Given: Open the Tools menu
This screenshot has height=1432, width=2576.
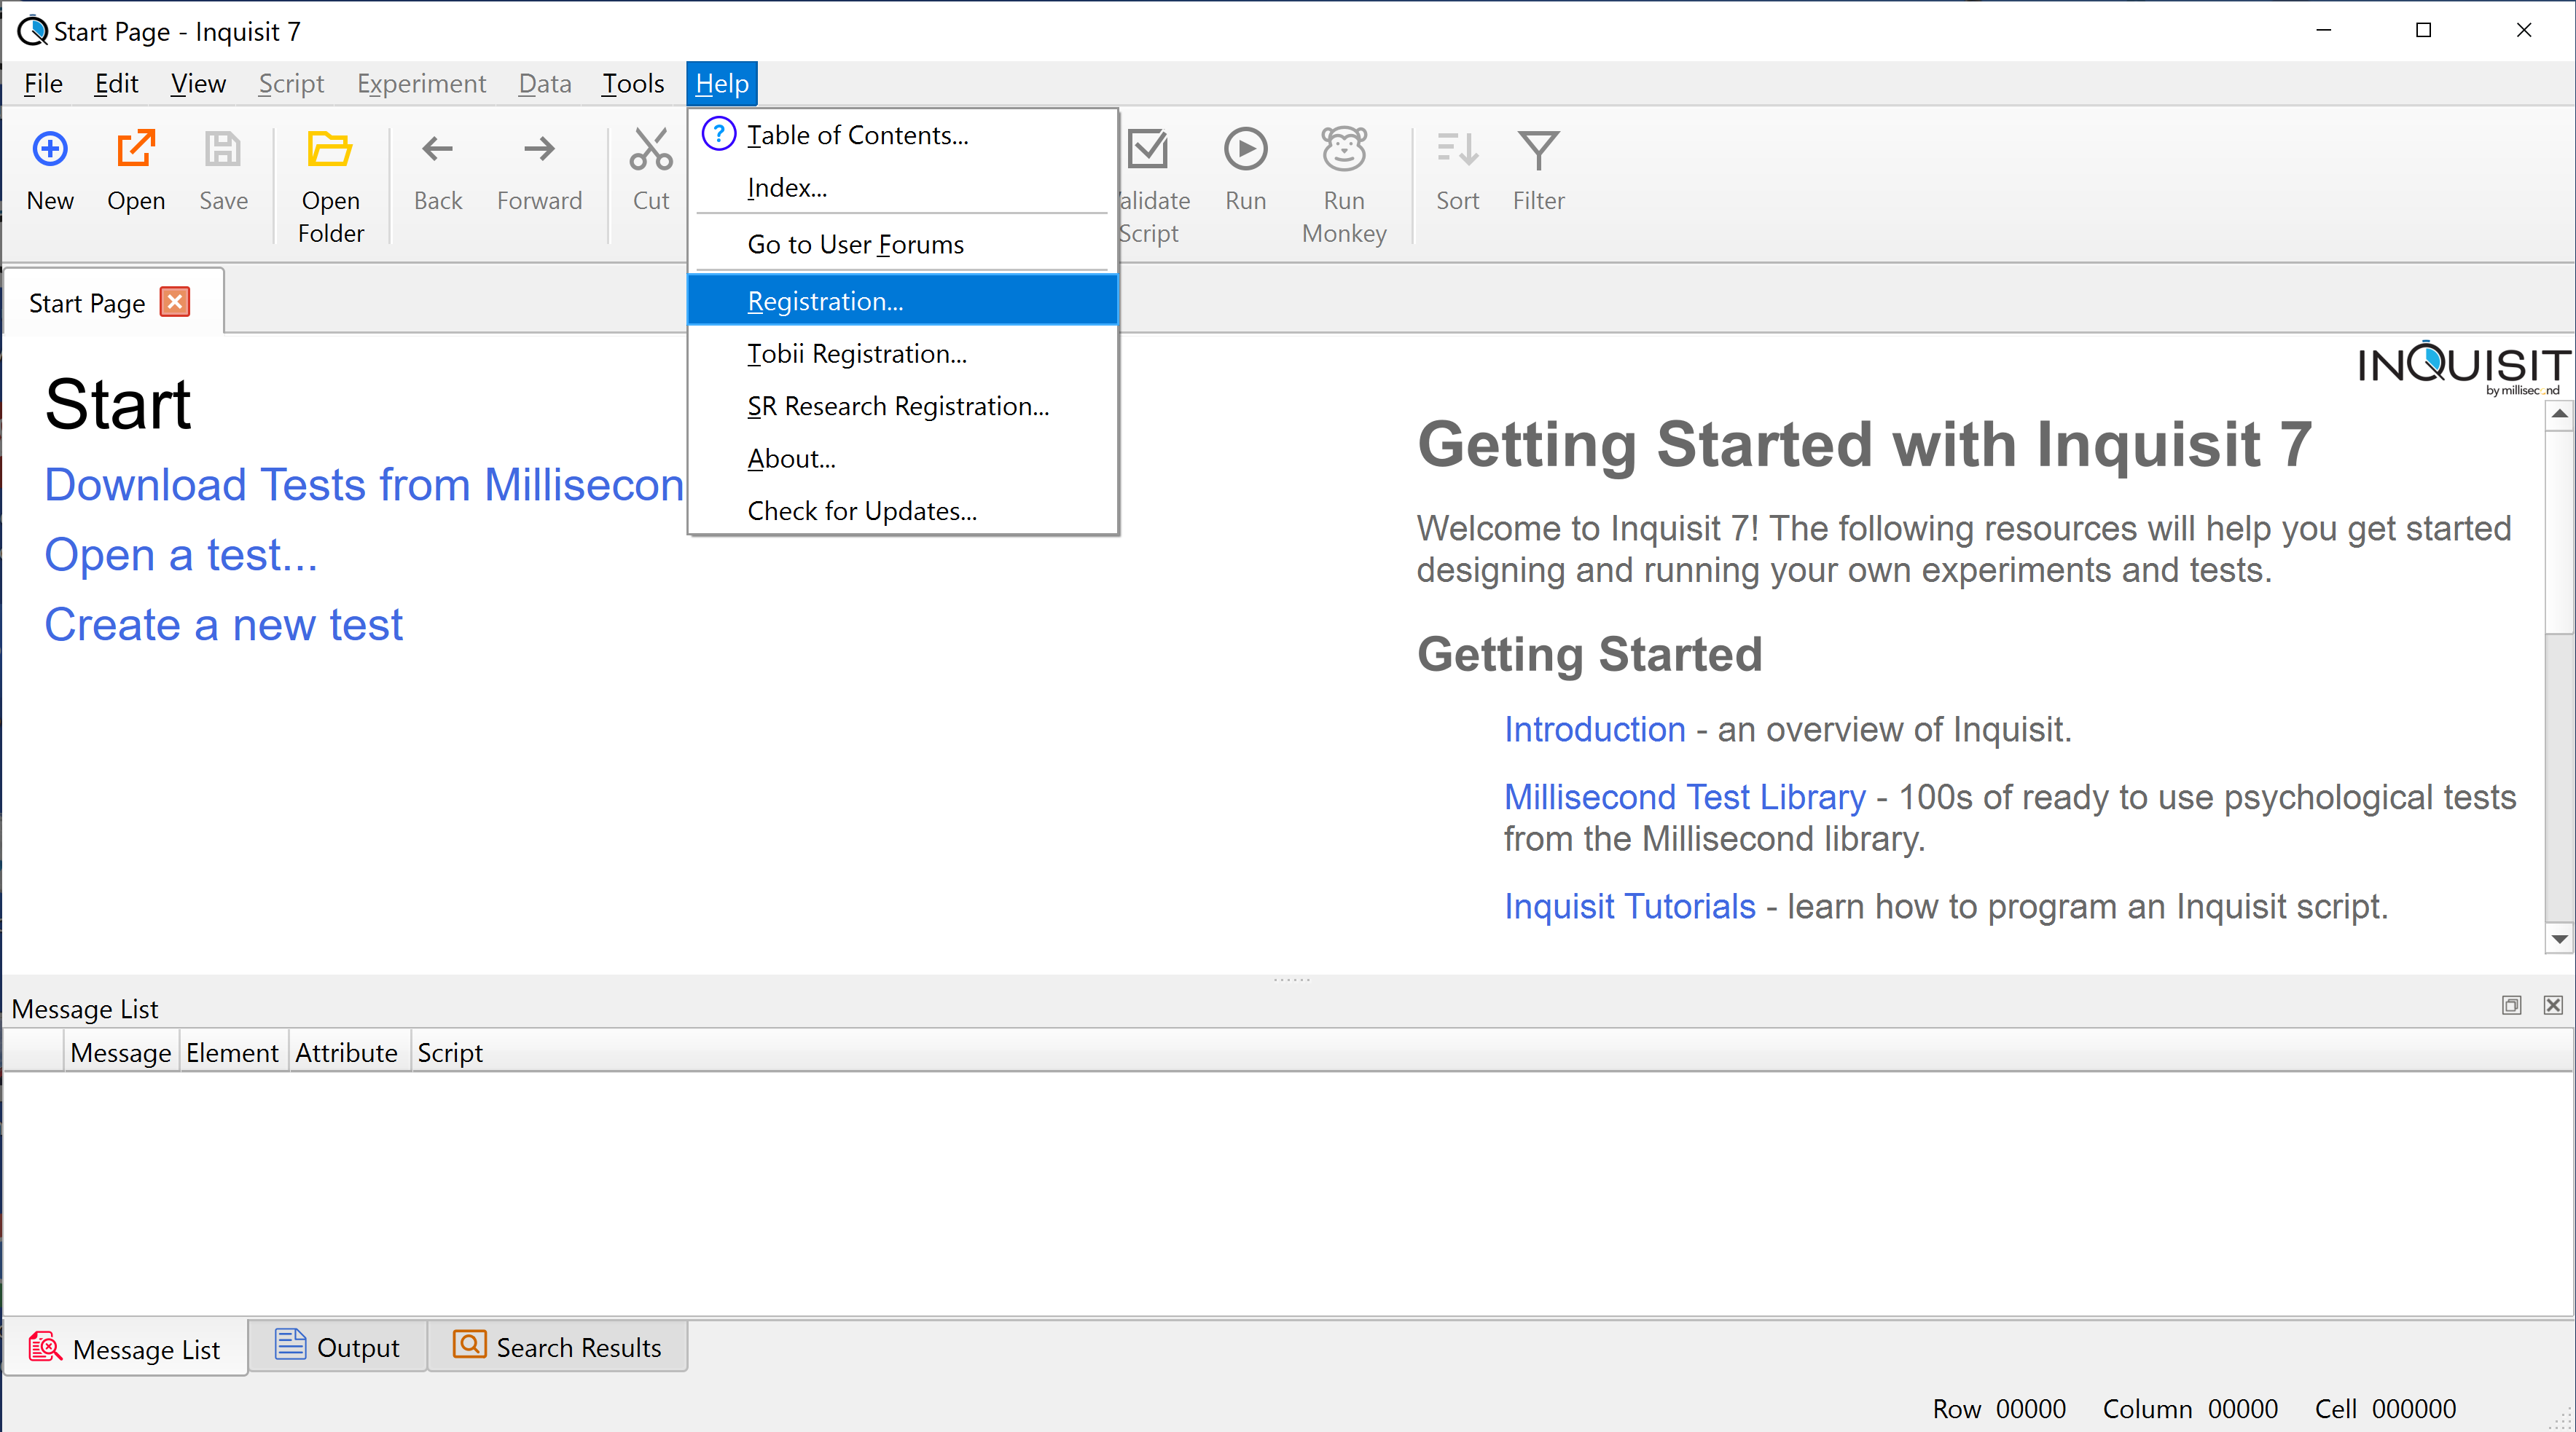Looking at the screenshot, I should pyautogui.click(x=632, y=84).
